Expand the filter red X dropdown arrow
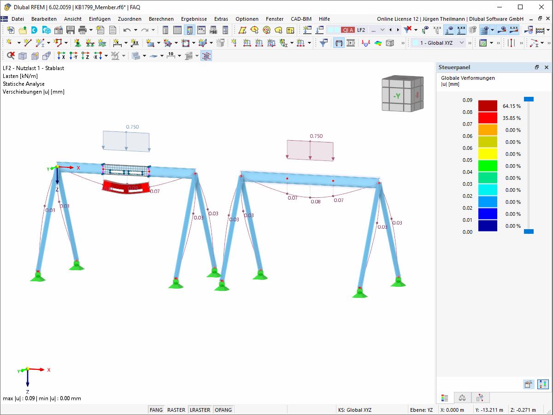Screen dimensions: 553x415 click(x=416, y=30)
